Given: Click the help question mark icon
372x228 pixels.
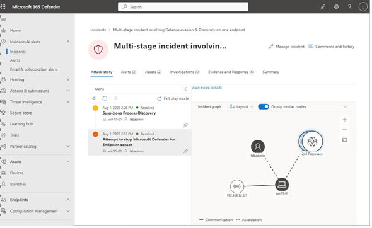Looking at the screenshot, I should coord(349,7).
